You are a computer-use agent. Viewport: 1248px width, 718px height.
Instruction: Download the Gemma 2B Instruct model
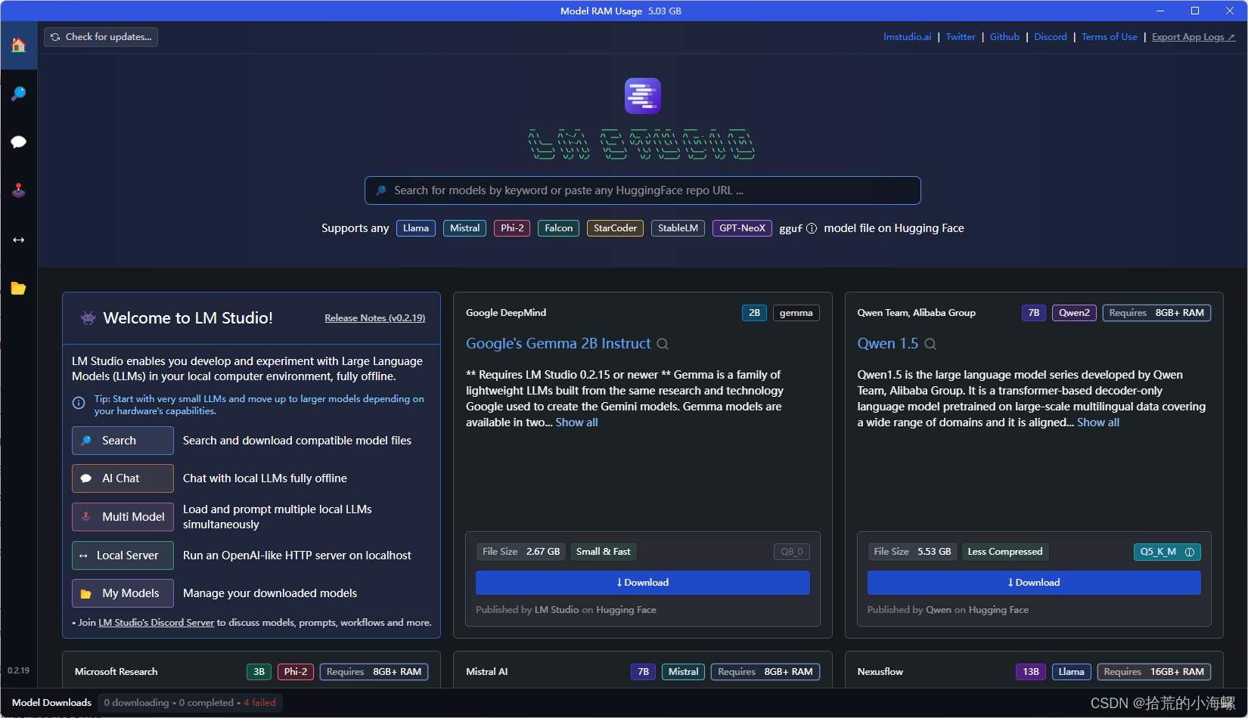(643, 583)
